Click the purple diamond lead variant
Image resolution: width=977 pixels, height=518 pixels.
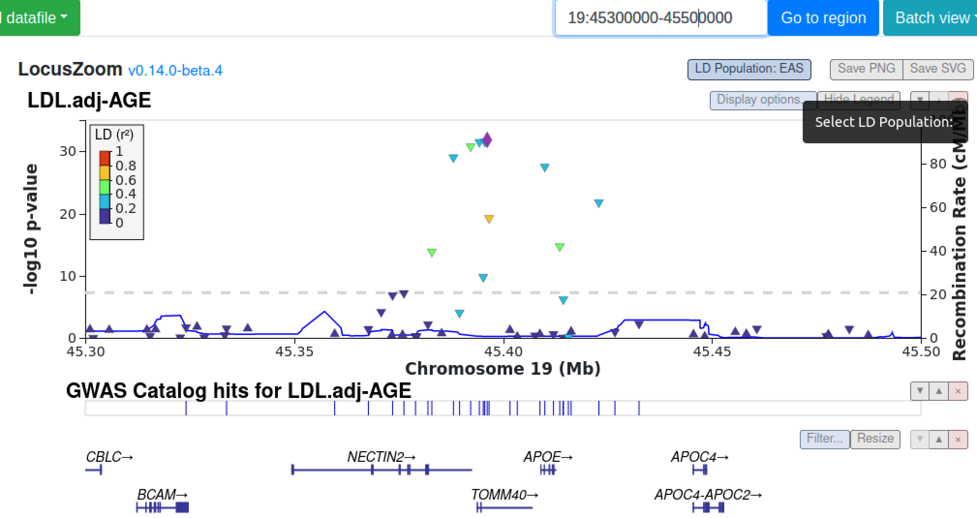point(487,140)
